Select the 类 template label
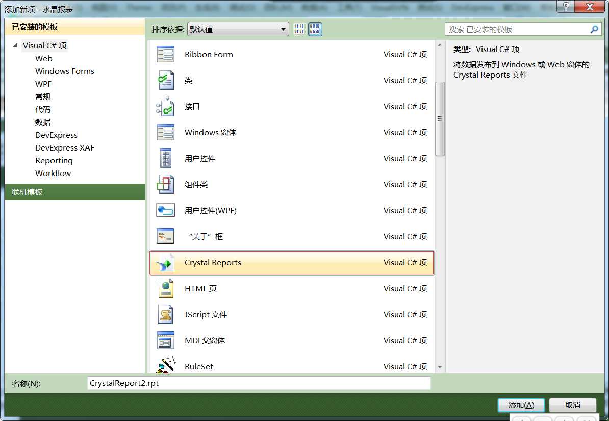The width and height of the screenshot is (609, 421). 188,81
